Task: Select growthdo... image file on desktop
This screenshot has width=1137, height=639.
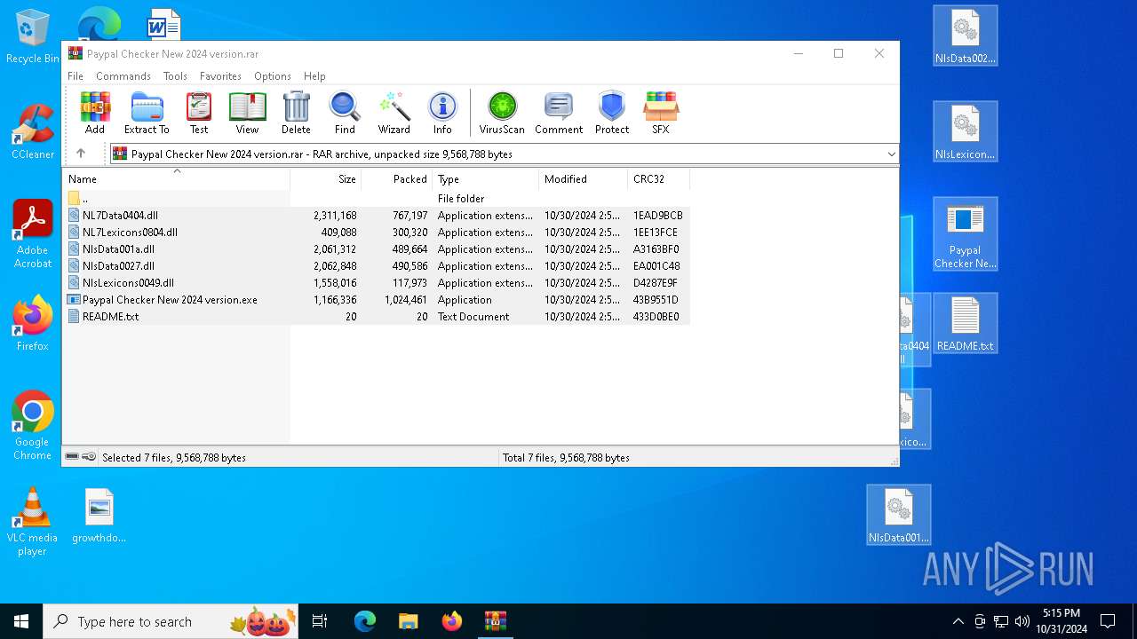Action: (99, 516)
